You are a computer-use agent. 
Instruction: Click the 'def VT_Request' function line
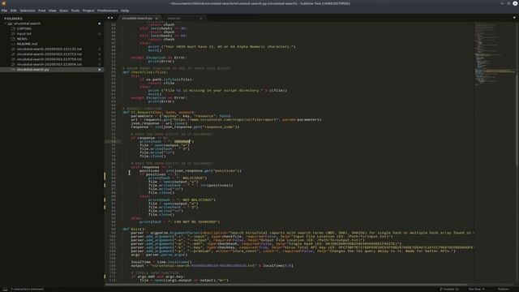pos(159,113)
